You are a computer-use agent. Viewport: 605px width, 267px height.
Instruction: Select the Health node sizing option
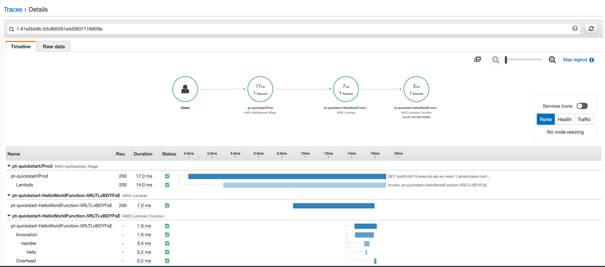pos(564,120)
